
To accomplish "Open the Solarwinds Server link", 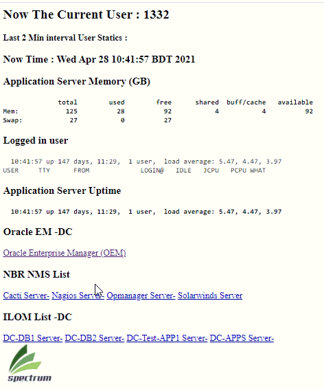I will tap(210, 296).
